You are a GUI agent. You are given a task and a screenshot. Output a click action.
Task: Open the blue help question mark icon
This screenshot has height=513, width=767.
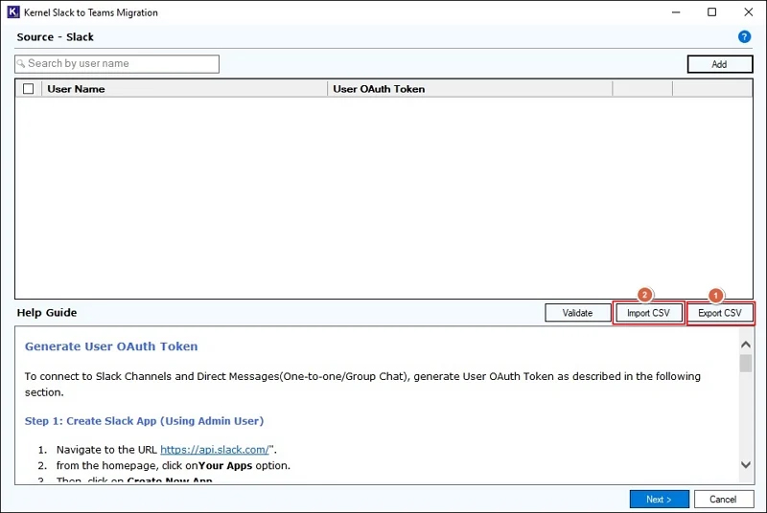tap(744, 36)
